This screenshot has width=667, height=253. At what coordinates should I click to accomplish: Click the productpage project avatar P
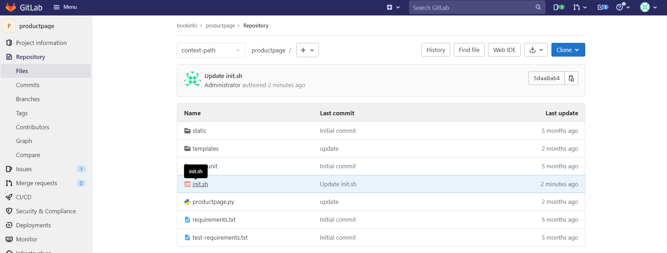click(9, 26)
